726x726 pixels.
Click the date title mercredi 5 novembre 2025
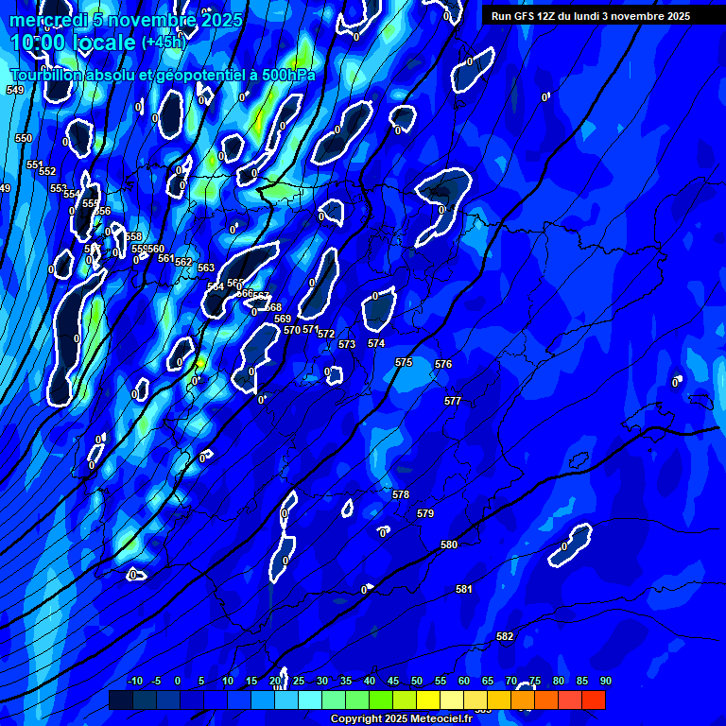[x=127, y=20]
